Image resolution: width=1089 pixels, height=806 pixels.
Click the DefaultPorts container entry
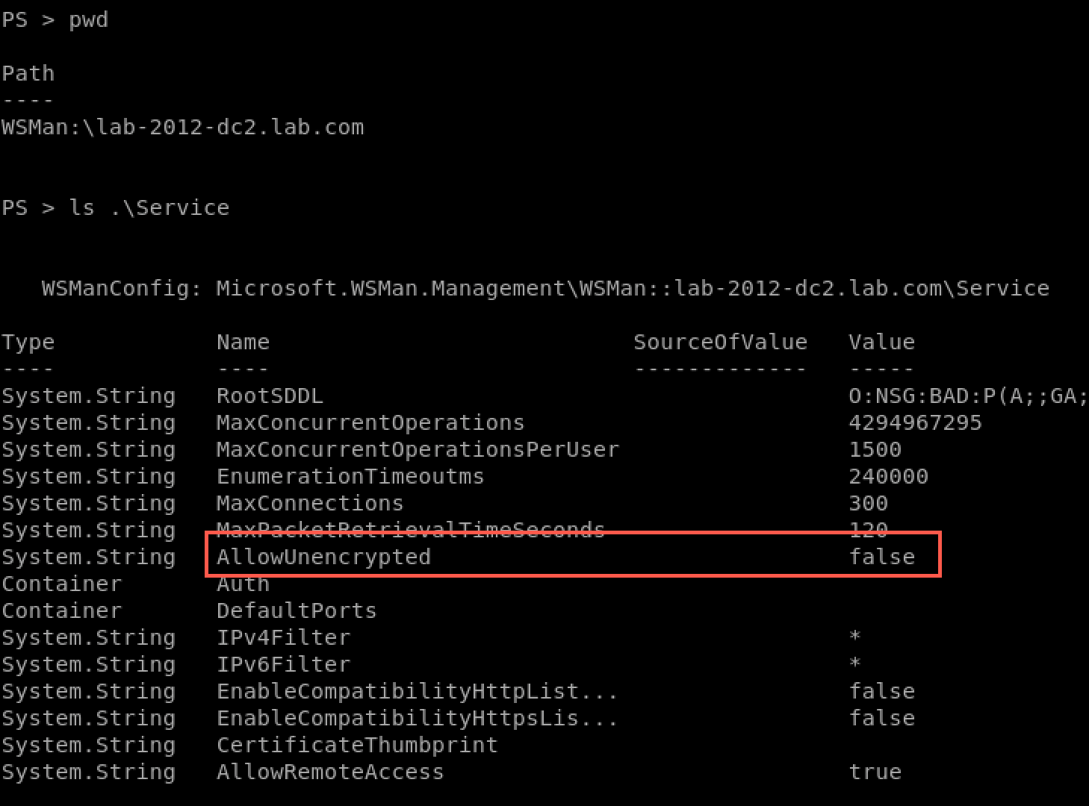[297, 610]
